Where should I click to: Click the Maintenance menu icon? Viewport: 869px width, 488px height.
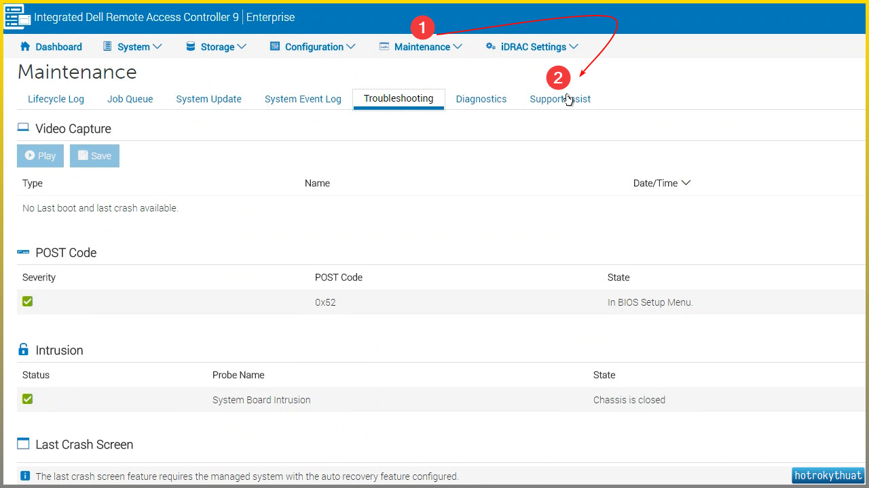[384, 47]
